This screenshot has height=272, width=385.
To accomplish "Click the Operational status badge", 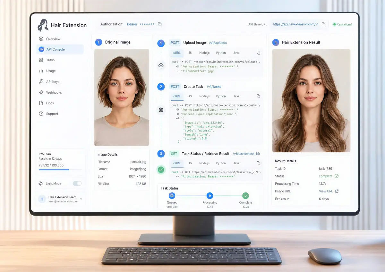I will [x=342, y=24].
